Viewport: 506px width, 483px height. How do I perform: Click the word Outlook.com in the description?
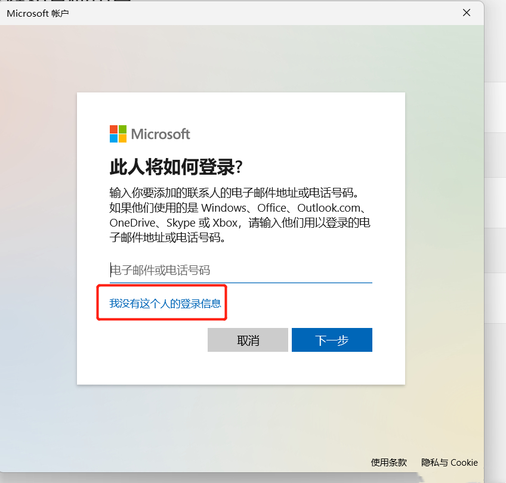[329, 208]
